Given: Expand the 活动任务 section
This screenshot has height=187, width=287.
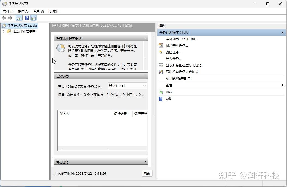Looking at the screenshot, I should pyautogui.click(x=145, y=162).
